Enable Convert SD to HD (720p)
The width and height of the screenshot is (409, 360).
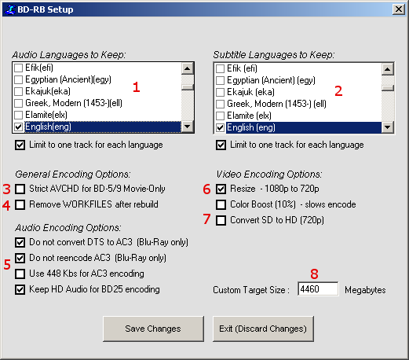pos(221,220)
